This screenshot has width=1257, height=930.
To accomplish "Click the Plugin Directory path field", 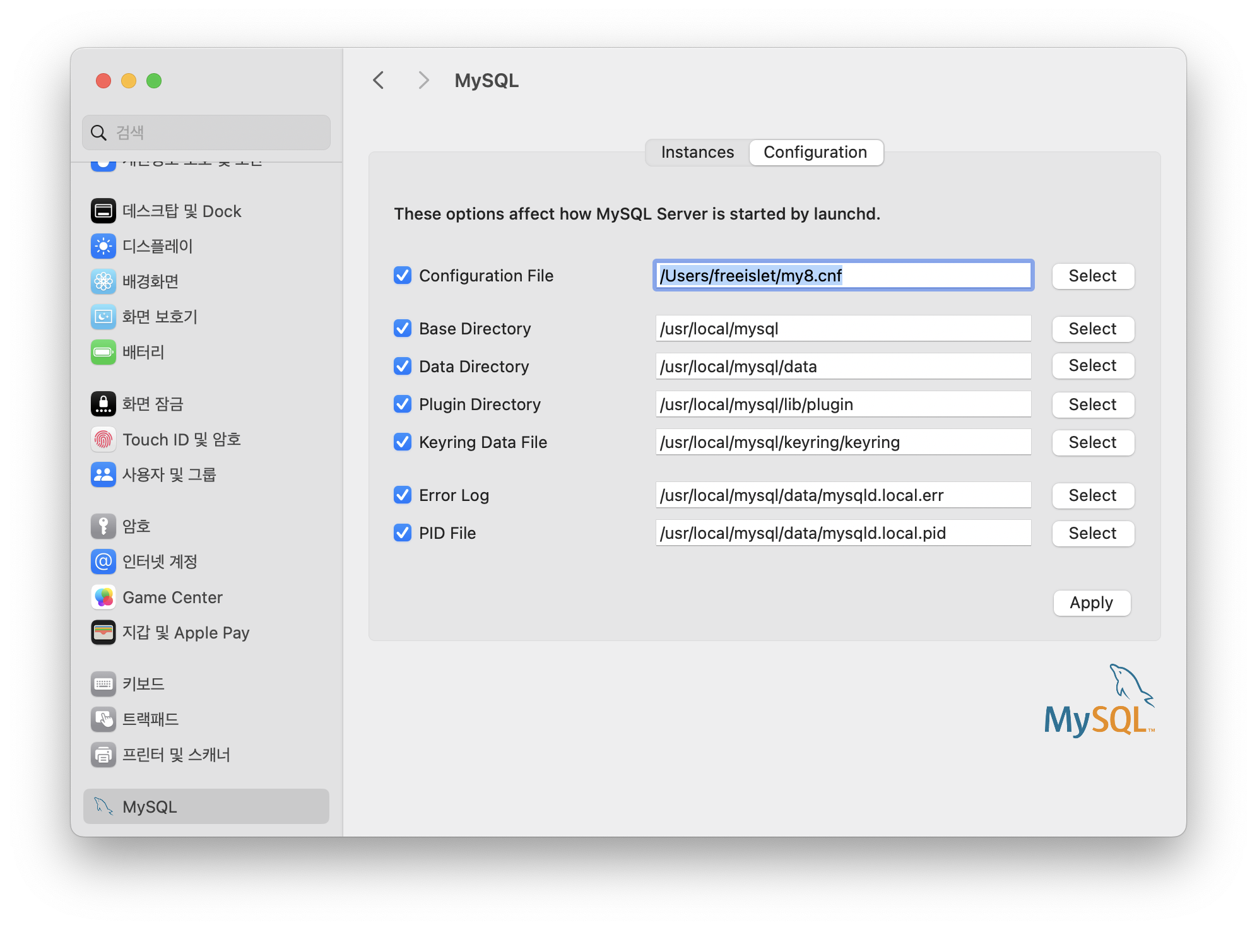I will coord(843,404).
